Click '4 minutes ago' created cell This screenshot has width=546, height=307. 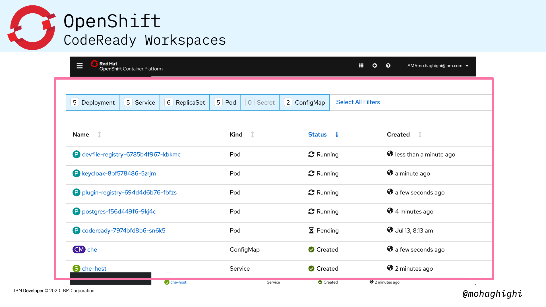click(414, 211)
